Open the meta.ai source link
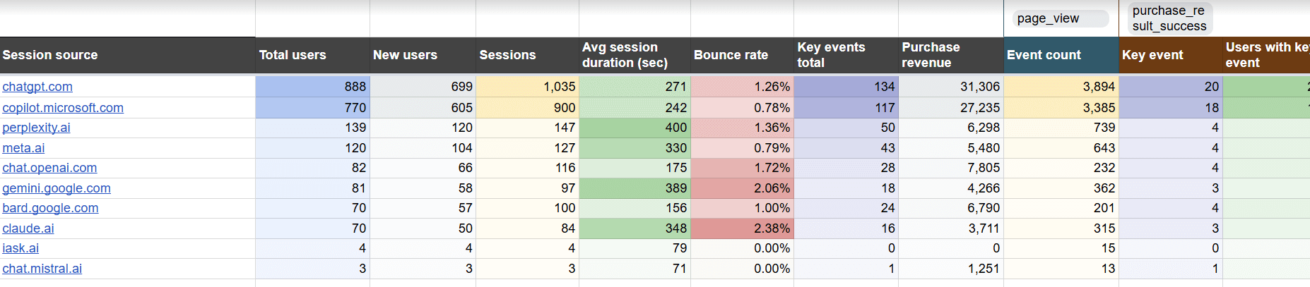The image size is (1310, 287). (x=23, y=148)
